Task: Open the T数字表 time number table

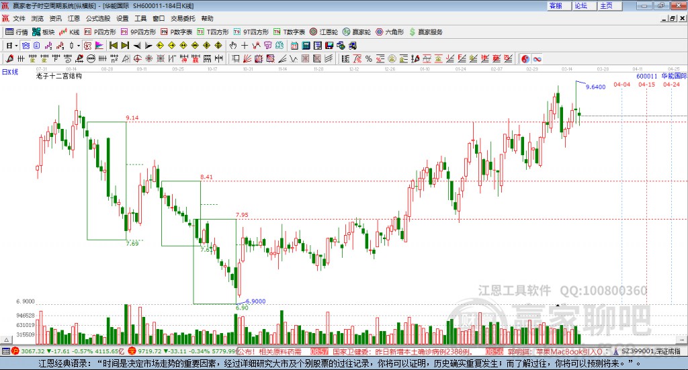Action: coord(289,32)
